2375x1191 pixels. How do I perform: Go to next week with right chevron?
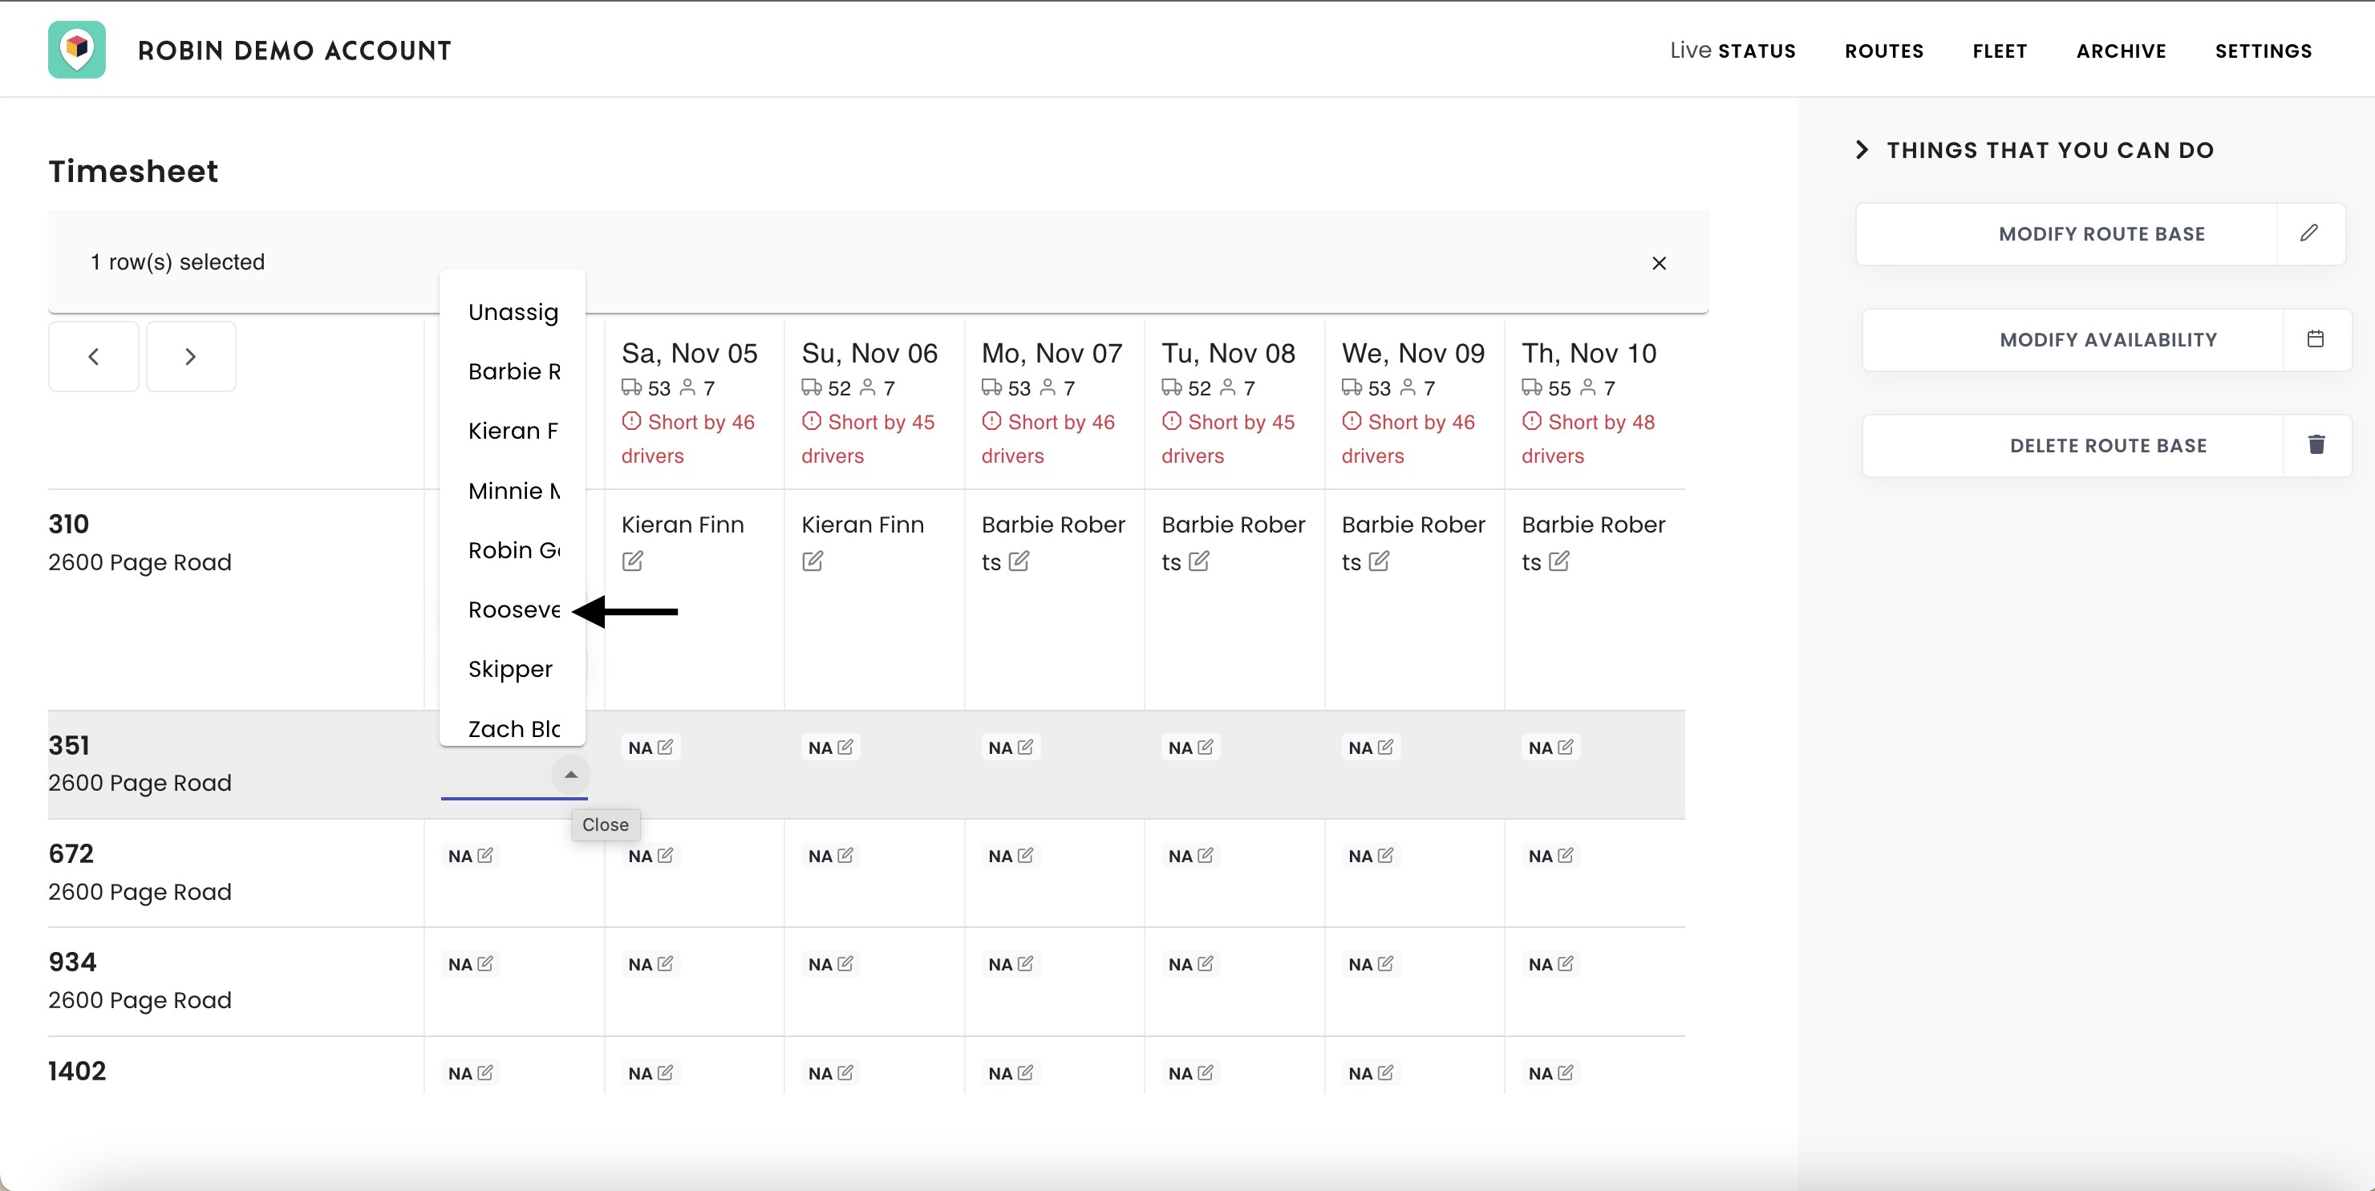click(x=191, y=357)
